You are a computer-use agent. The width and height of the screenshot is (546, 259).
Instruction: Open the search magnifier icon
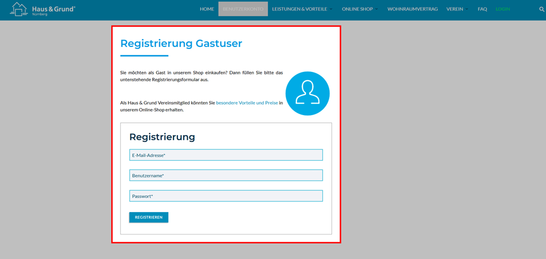coord(542,9)
